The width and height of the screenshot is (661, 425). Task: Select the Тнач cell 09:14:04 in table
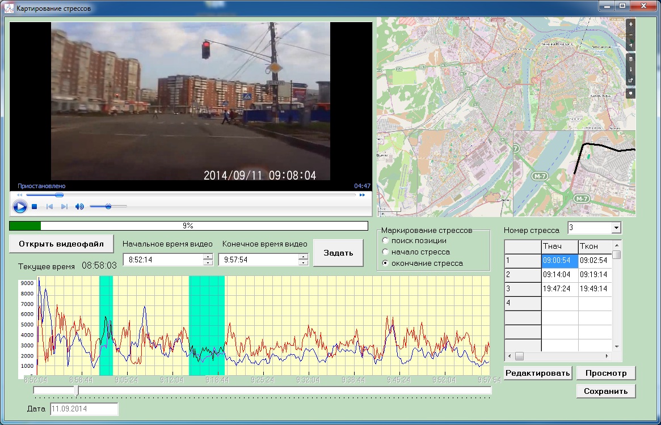click(x=559, y=274)
